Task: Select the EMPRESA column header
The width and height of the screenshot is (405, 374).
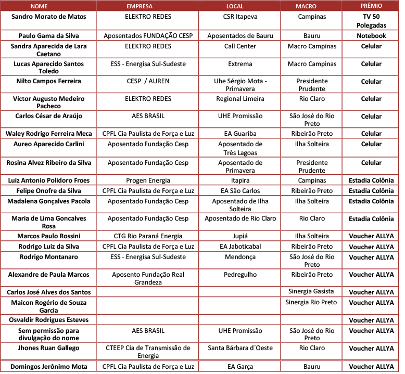Action: pyautogui.click(x=147, y=6)
